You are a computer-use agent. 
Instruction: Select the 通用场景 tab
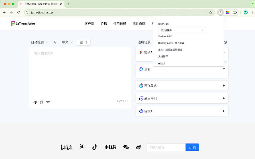[144, 42]
